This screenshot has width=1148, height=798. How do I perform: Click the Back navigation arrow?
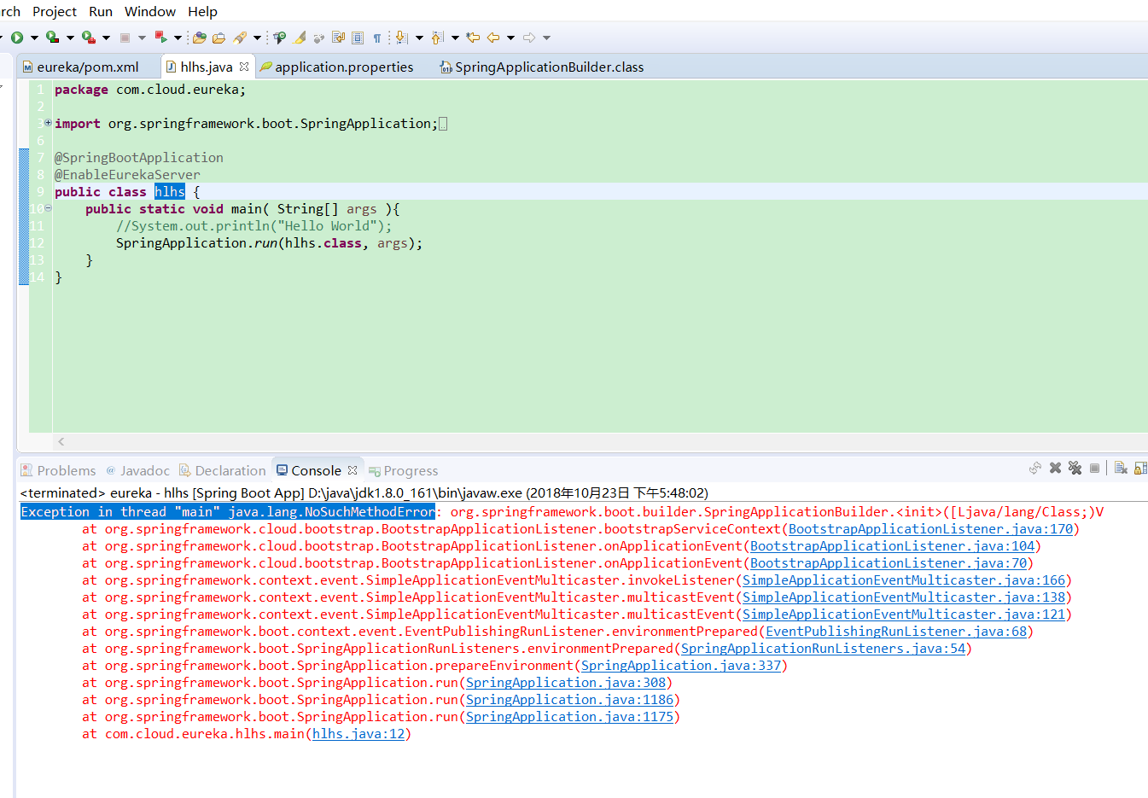click(x=493, y=38)
